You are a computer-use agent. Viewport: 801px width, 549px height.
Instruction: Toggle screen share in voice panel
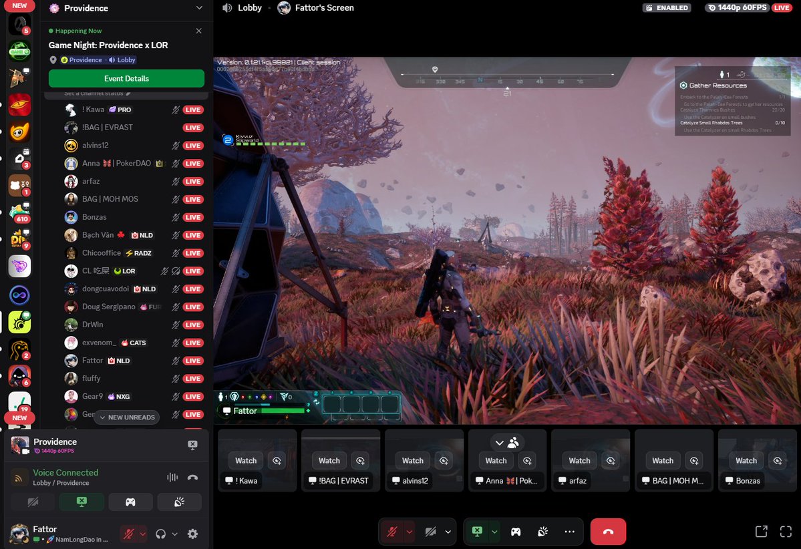[82, 502]
